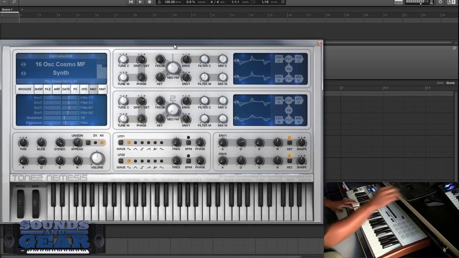The width and height of the screenshot is (459, 258).
Task: Select the previous patch category arrows
Action: (x=23, y=64)
